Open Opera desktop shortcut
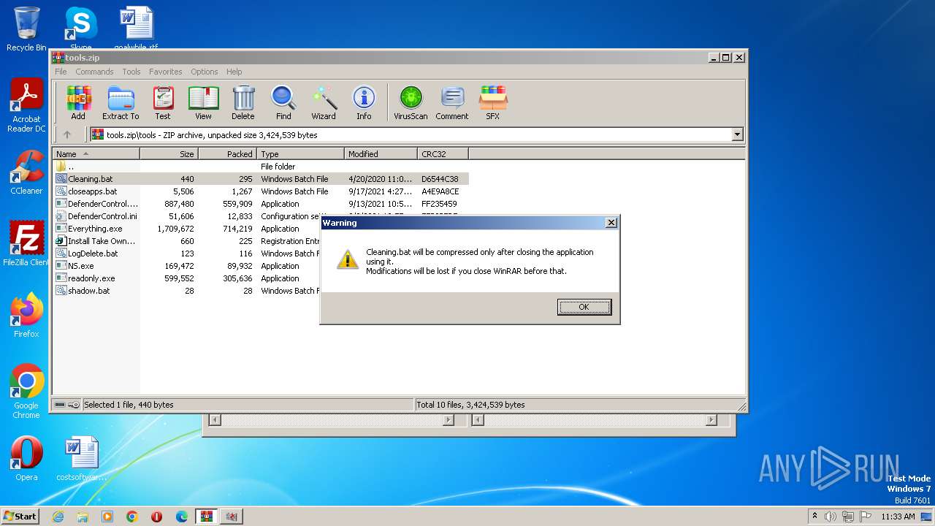The height and width of the screenshot is (526, 935). (26, 459)
